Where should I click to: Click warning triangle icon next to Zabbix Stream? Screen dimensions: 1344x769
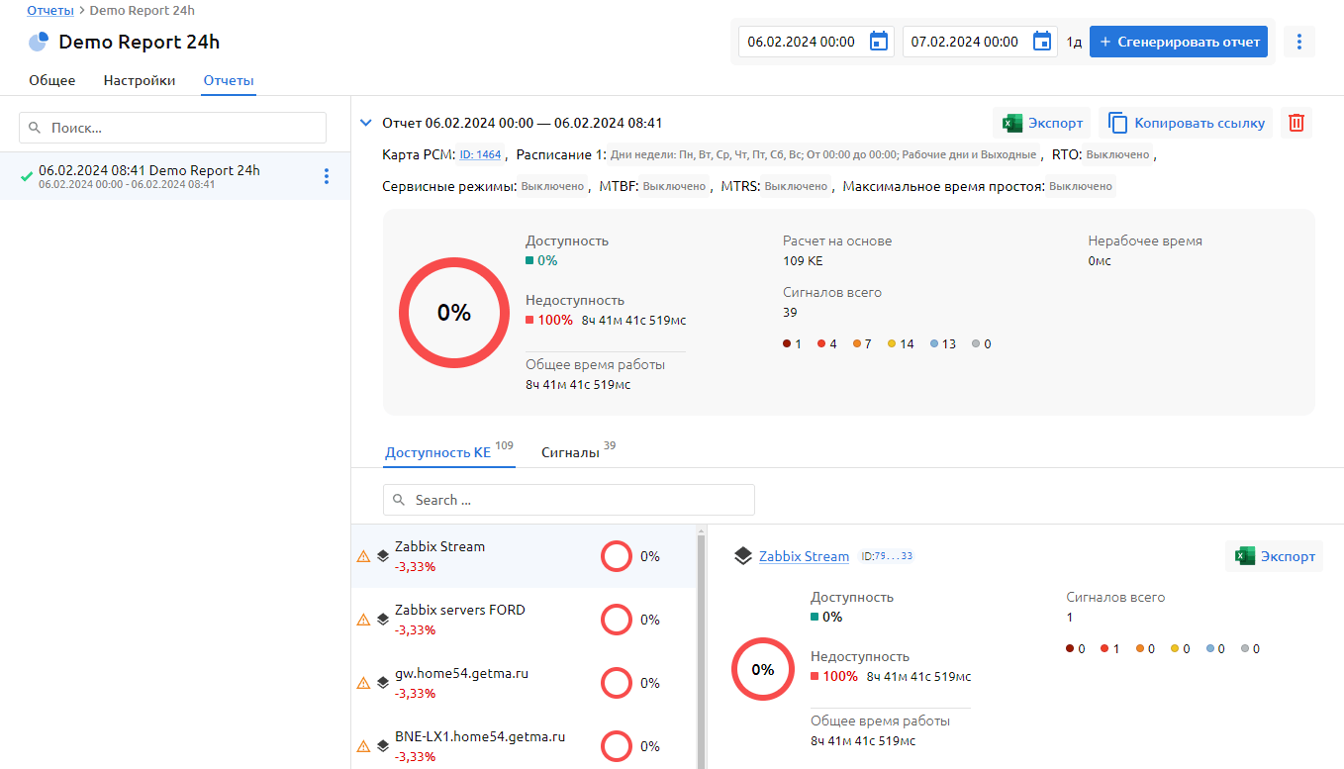coord(363,556)
